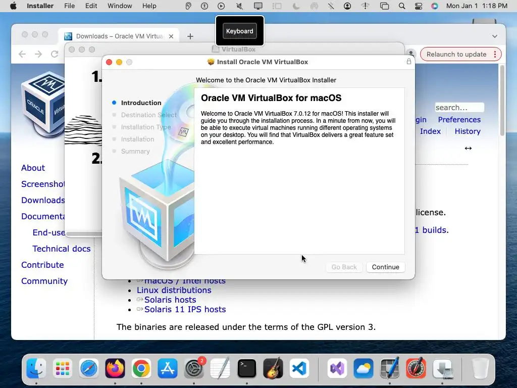Open the Help menu
517x388 pixels.
[x=149, y=6]
